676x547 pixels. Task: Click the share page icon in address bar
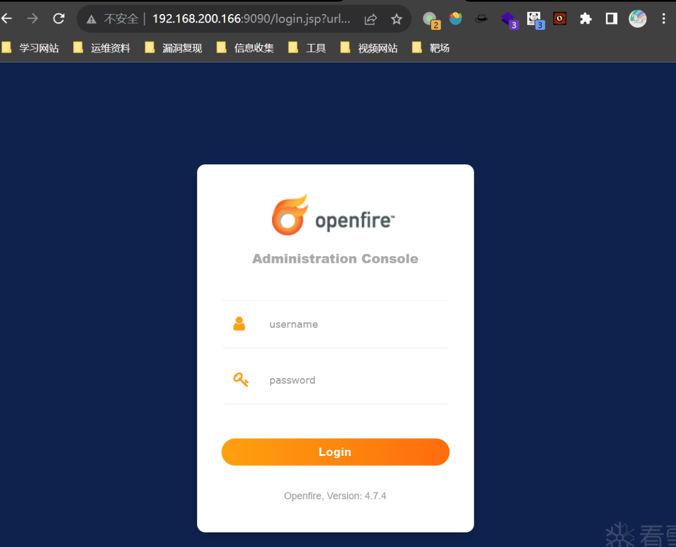tap(370, 19)
